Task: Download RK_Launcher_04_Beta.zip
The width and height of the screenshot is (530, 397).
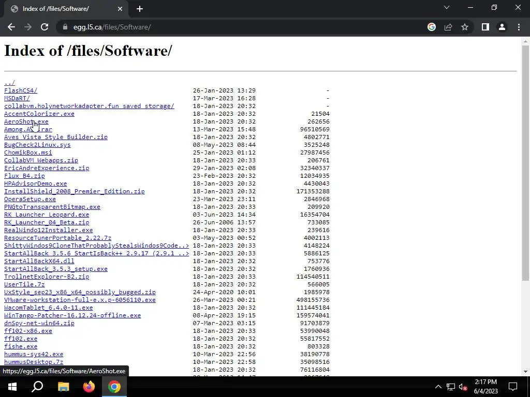Action: coord(47,222)
